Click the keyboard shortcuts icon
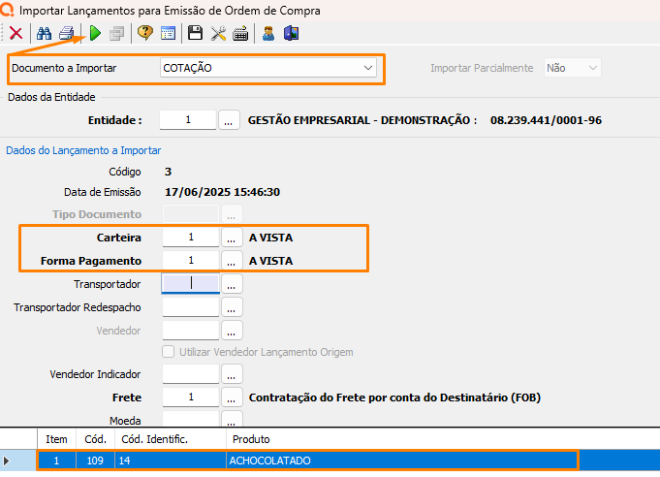The image size is (660, 477). click(x=240, y=33)
